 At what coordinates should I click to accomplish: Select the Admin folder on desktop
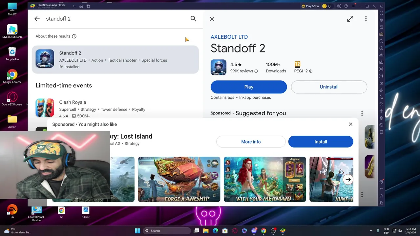(12, 122)
